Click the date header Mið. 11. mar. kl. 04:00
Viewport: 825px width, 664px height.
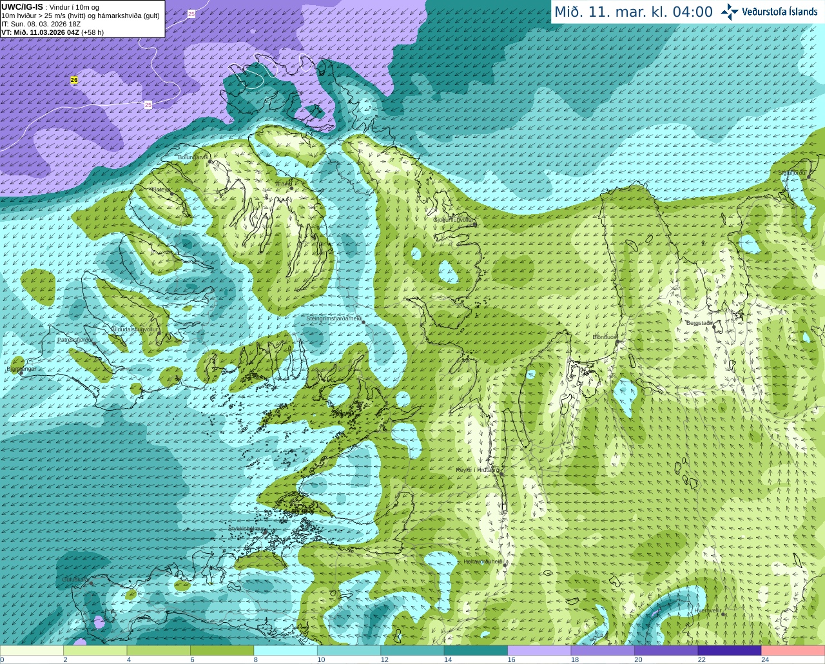[x=634, y=12]
